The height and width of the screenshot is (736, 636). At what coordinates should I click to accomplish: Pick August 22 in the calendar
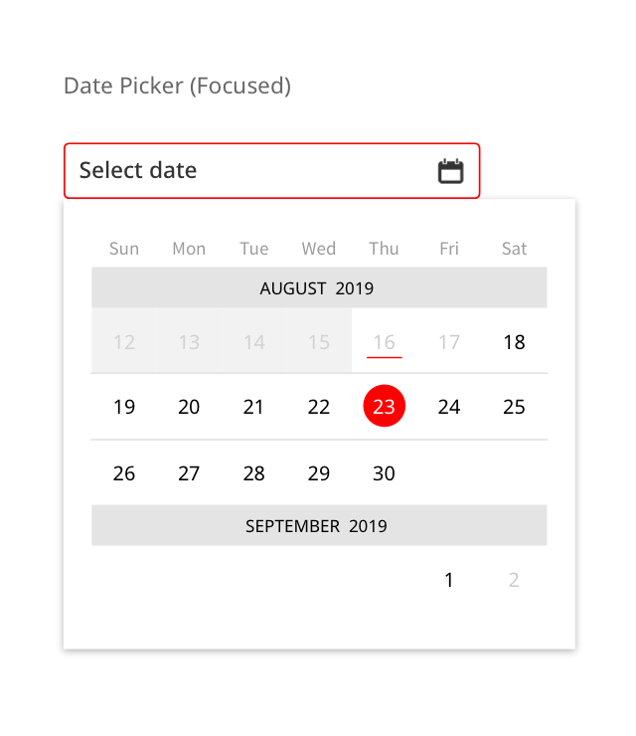(319, 407)
